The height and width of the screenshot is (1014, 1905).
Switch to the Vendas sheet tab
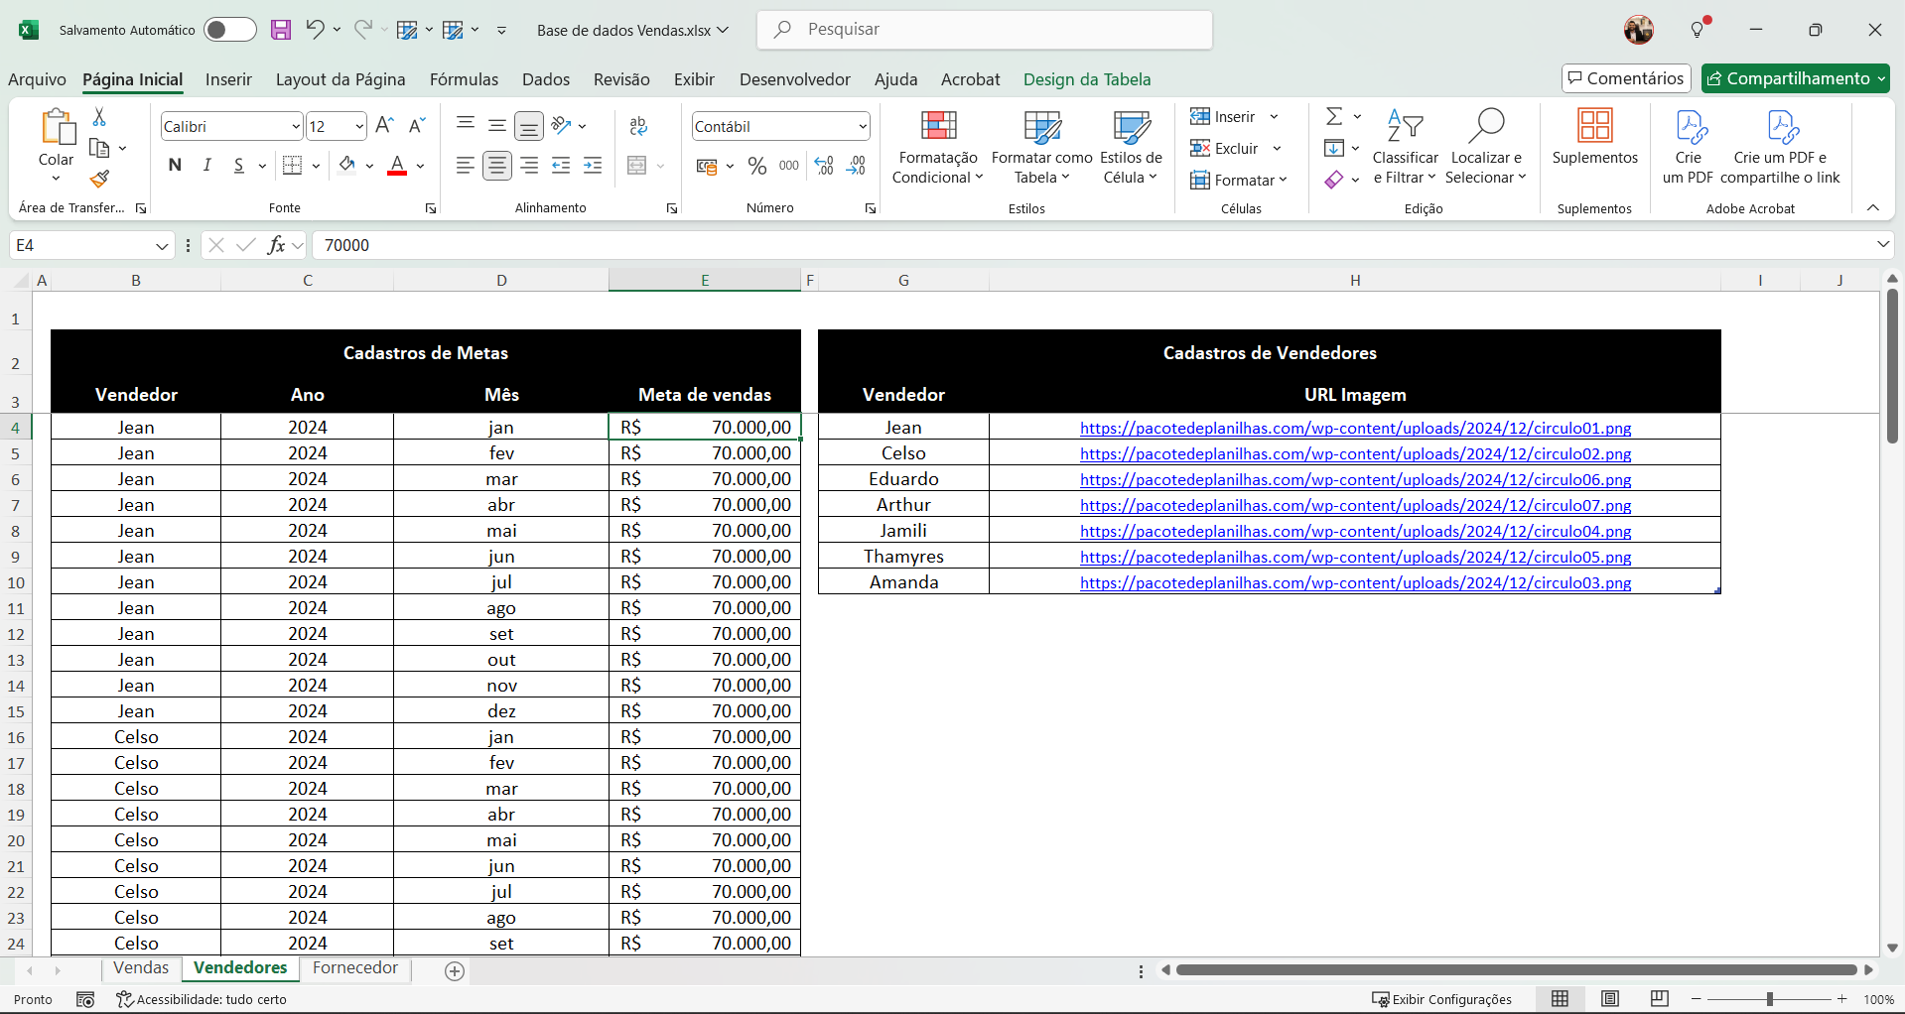(x=141, y=968)
